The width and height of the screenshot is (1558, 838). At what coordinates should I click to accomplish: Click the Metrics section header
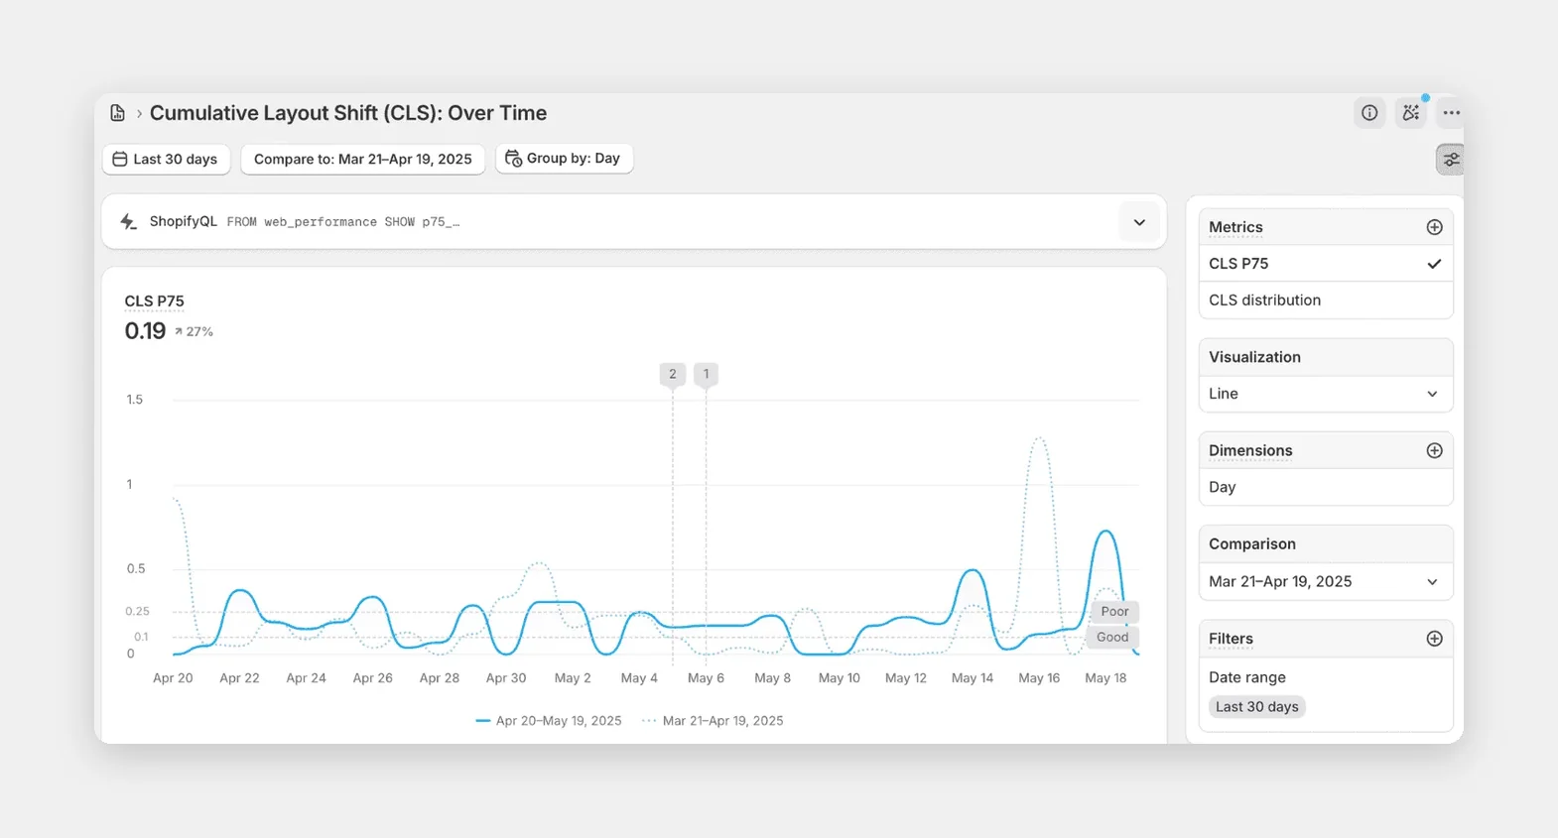pyautogui.click(x=1235, y=227)
